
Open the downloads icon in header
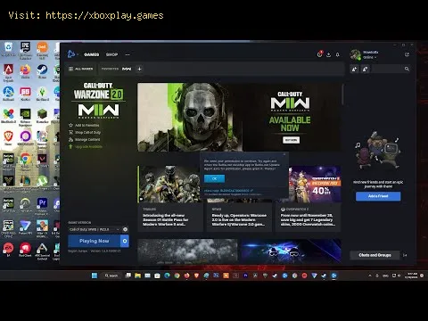coord(329,54)
